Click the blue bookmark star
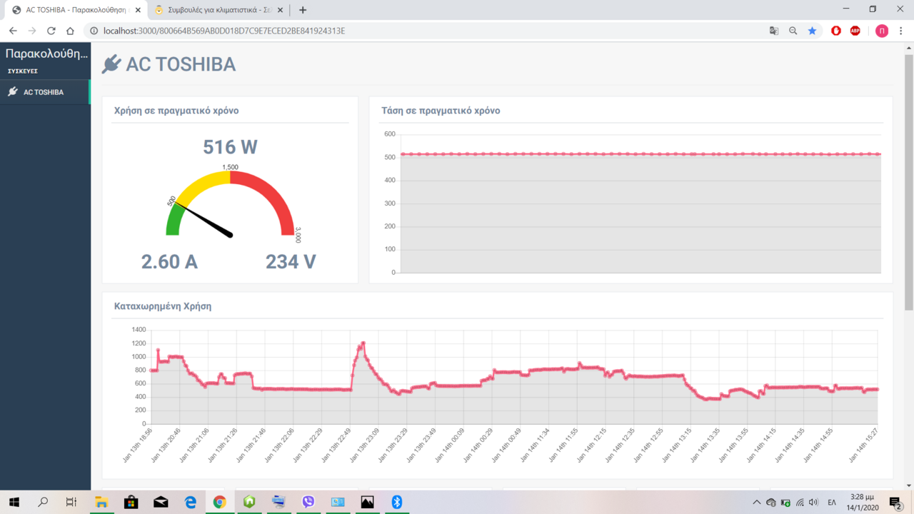The height and width of the screenshot is (514, 914). (813, 31)
